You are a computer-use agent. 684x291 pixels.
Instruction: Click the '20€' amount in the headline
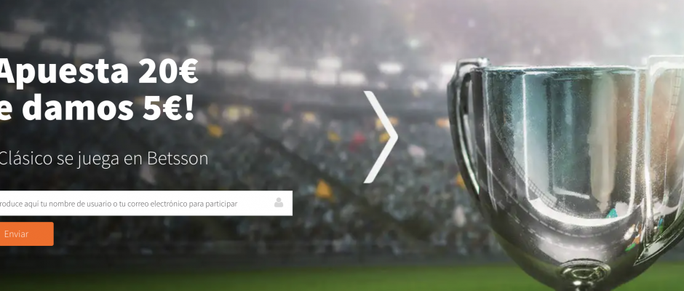(168, 71)
